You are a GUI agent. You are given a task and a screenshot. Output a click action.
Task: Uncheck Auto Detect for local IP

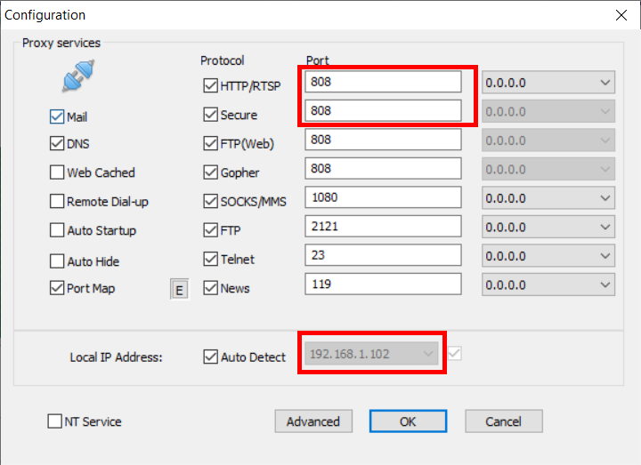tap(210, 357)
